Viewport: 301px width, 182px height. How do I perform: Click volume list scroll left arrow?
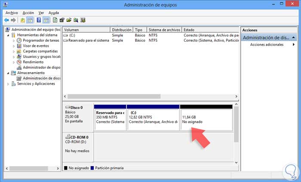tap(65, 96)
